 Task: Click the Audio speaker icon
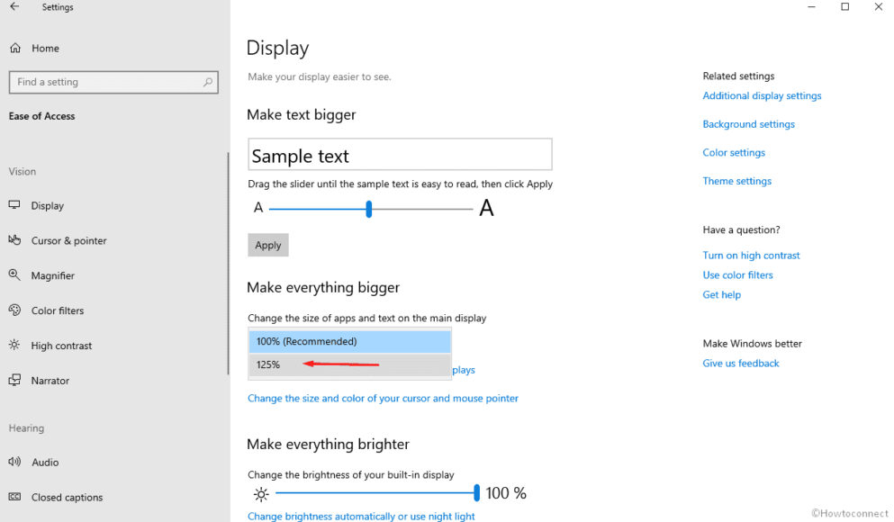coord(14,462)
